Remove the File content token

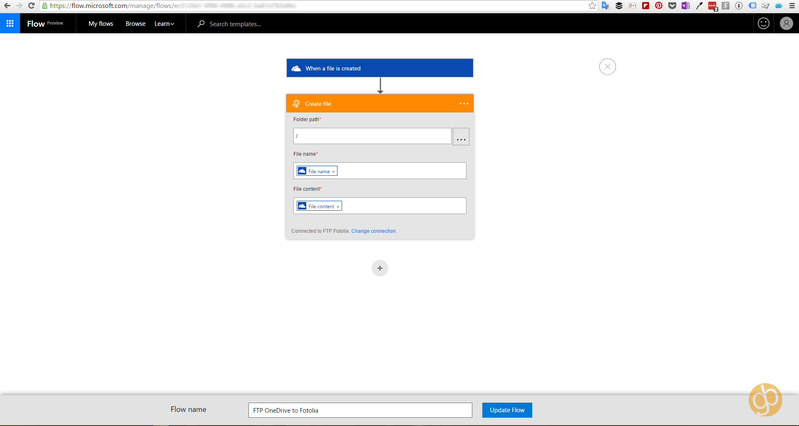click(338, 207)
